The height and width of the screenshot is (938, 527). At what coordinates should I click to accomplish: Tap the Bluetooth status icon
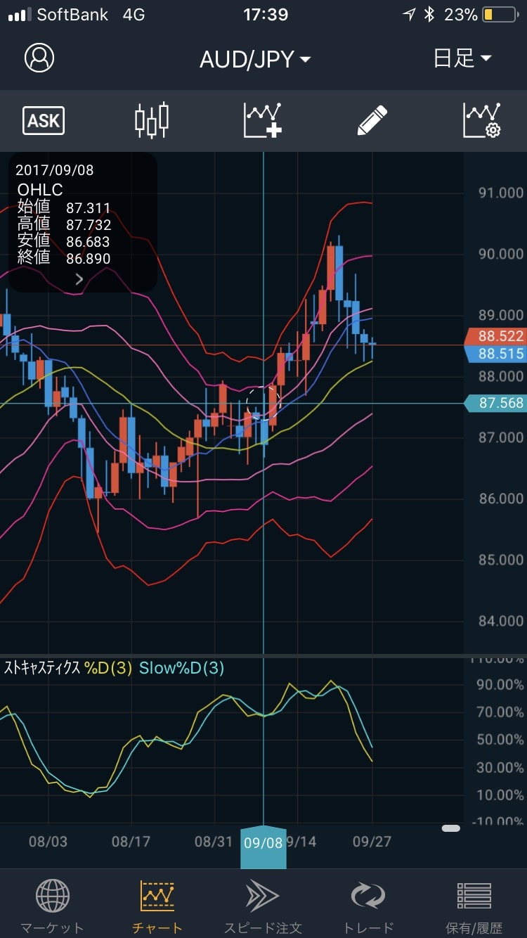point(429,15)
